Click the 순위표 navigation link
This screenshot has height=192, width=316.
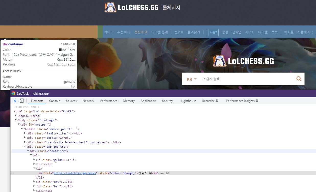pos(179,32)
